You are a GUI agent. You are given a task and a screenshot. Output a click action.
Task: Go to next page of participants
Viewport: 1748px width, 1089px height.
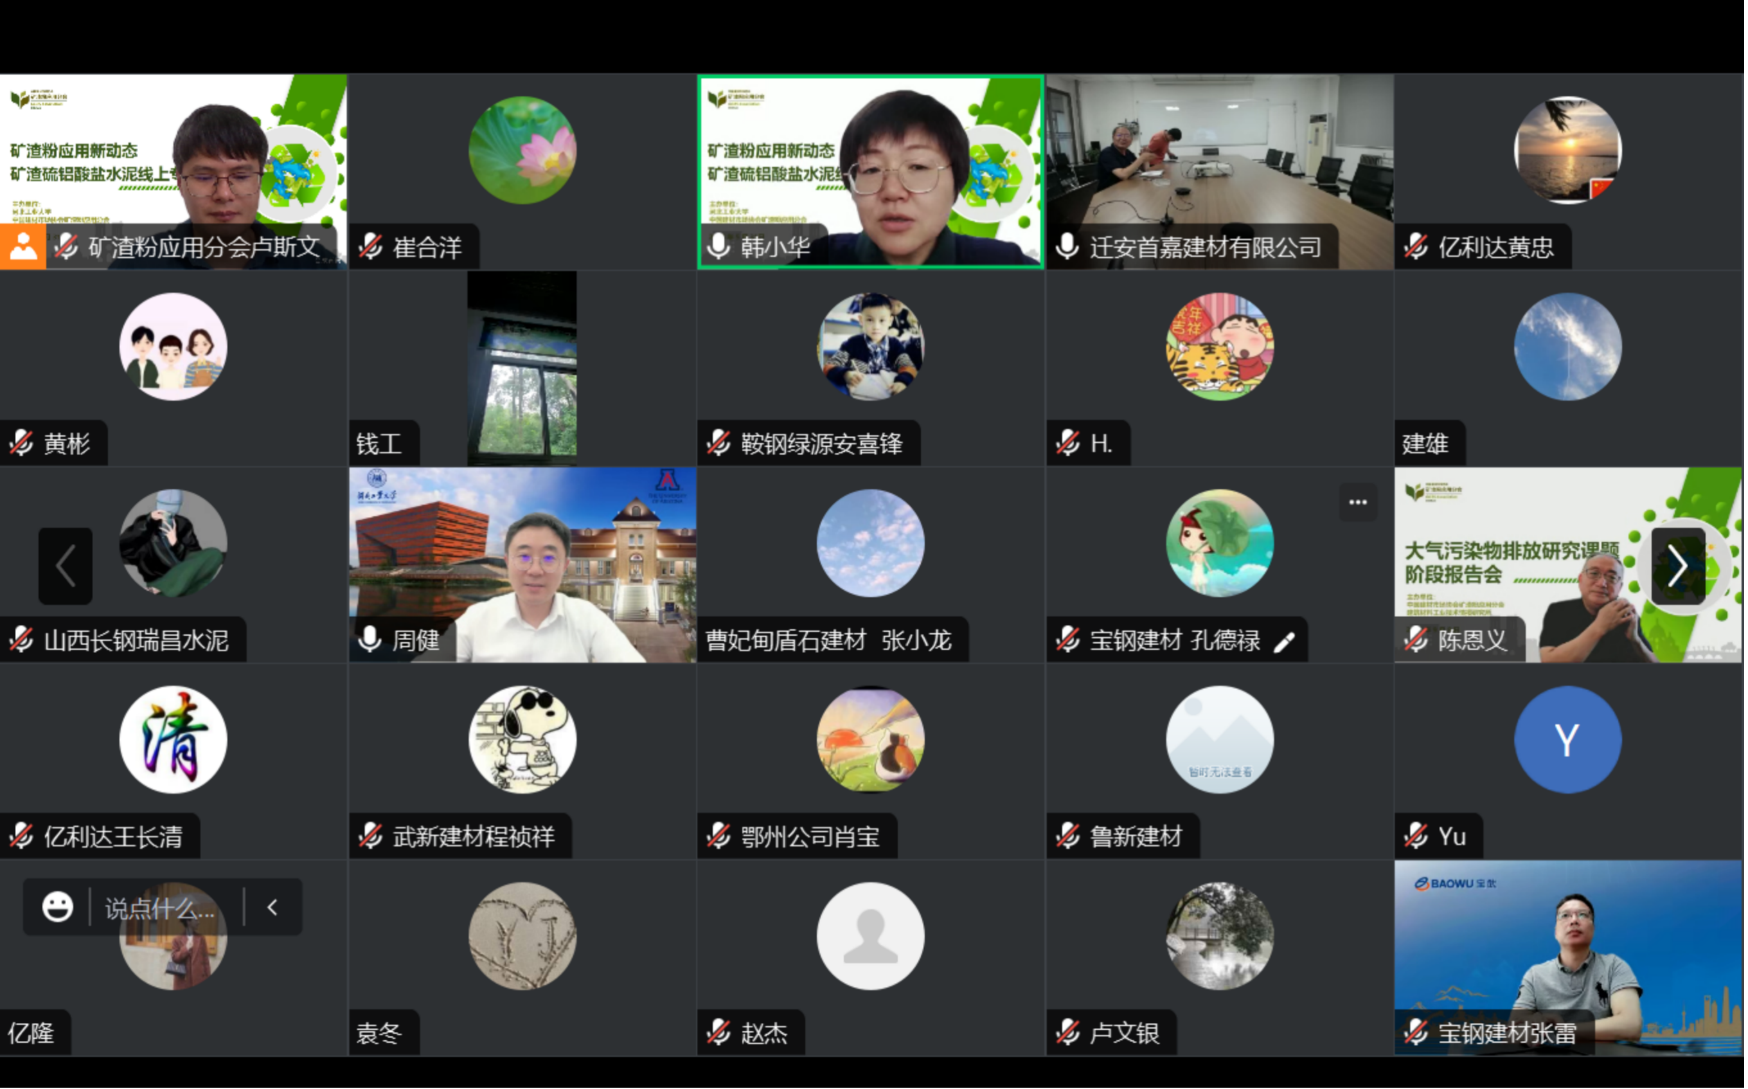(1677, 566)
